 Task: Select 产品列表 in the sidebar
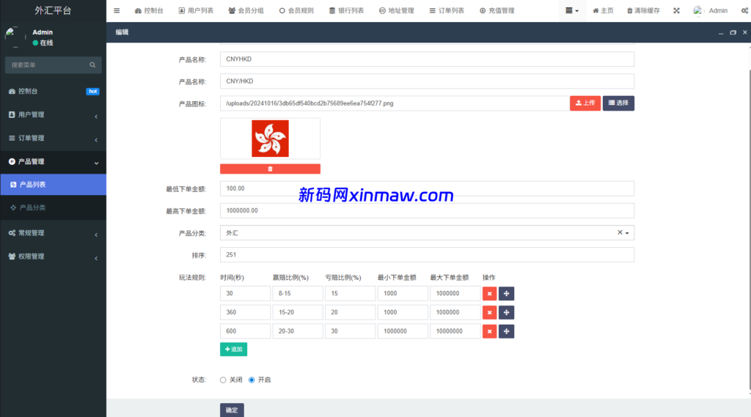(53, 185)
